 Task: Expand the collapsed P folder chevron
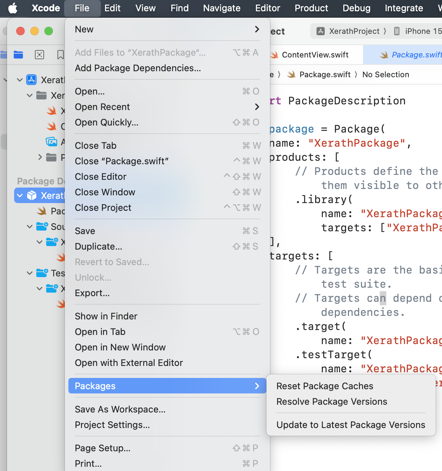[40, 157]
